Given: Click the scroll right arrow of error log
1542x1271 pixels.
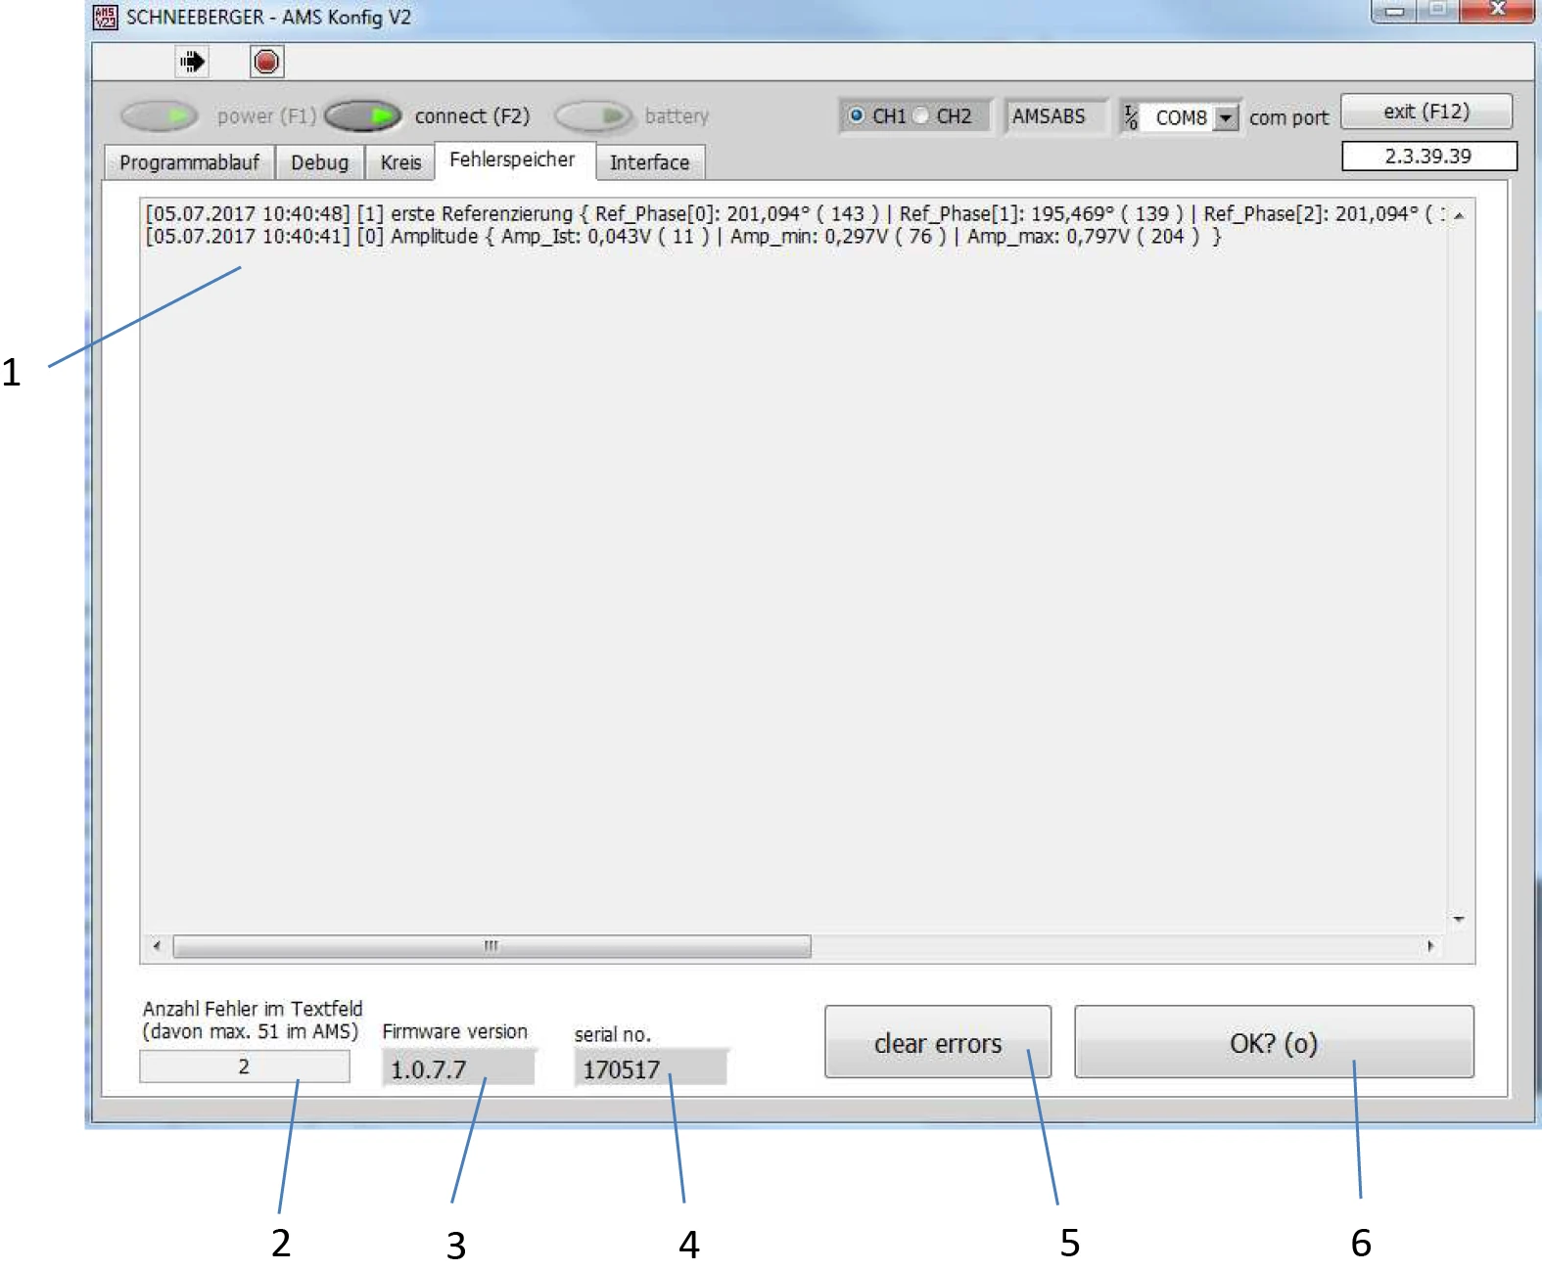Looking at the screenshot, I should 1430,946.
